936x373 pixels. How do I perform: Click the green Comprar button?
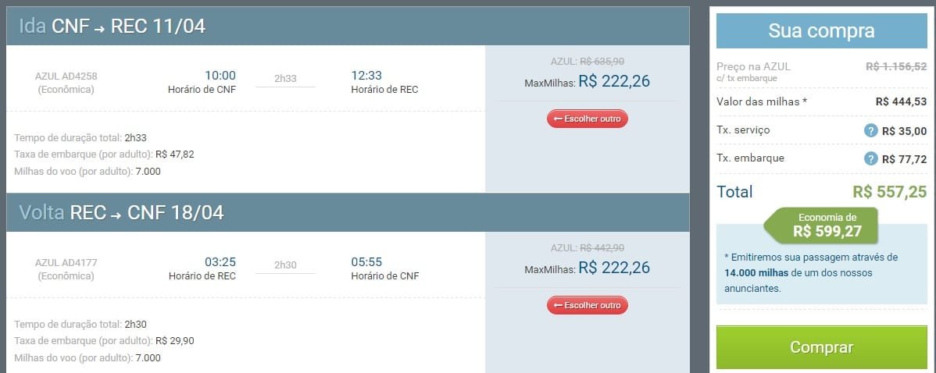pyautogui.click(x=821, y=346)
